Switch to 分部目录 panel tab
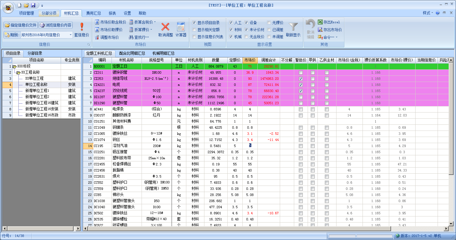Screen dimensions: 456x240 point(35,53)
